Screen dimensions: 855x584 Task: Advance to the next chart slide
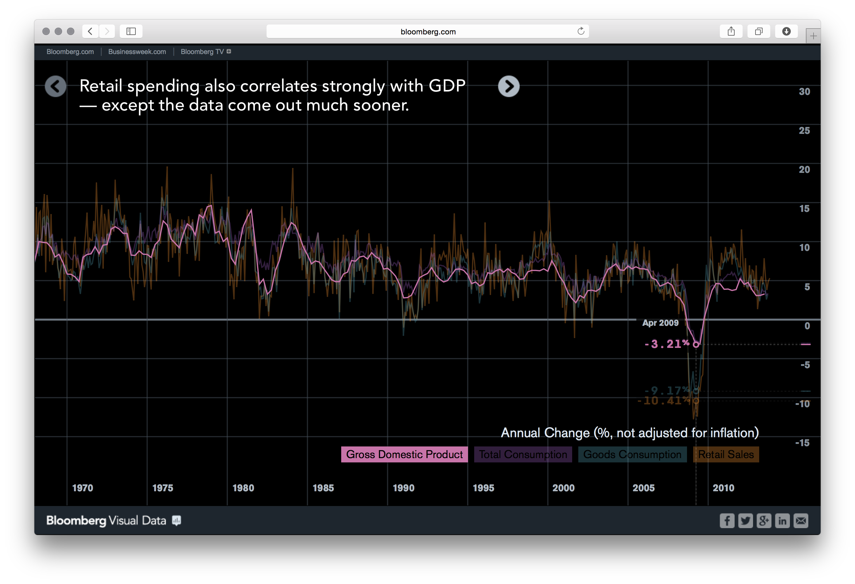click(509, 86)
